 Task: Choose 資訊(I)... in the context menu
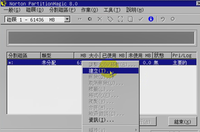click(110, 120)
